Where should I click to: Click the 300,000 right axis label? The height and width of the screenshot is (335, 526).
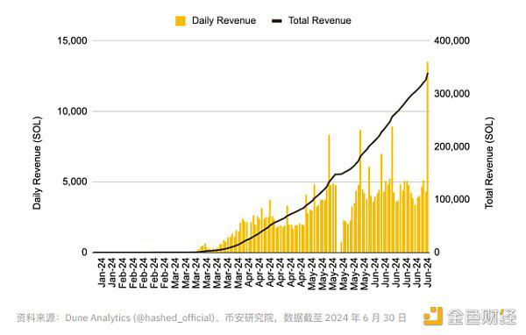(x=451, y=94)
